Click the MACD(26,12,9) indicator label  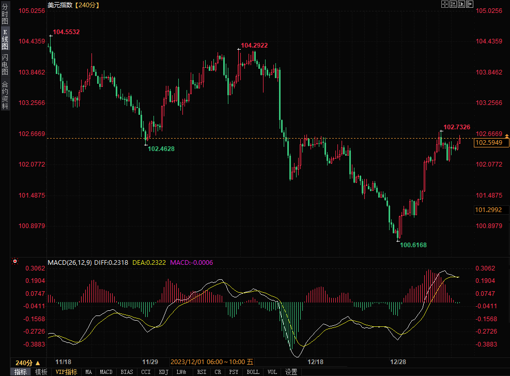coord(70,263)
